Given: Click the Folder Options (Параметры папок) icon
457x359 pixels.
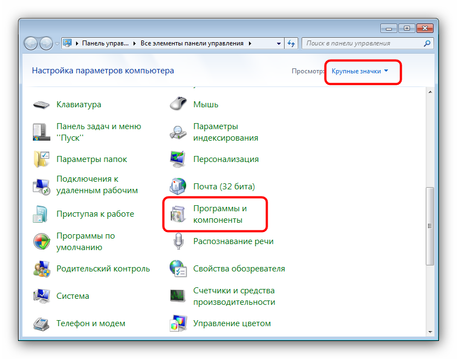Looking at the screenshot, I should pyautogui.click(x=41, y=159).
